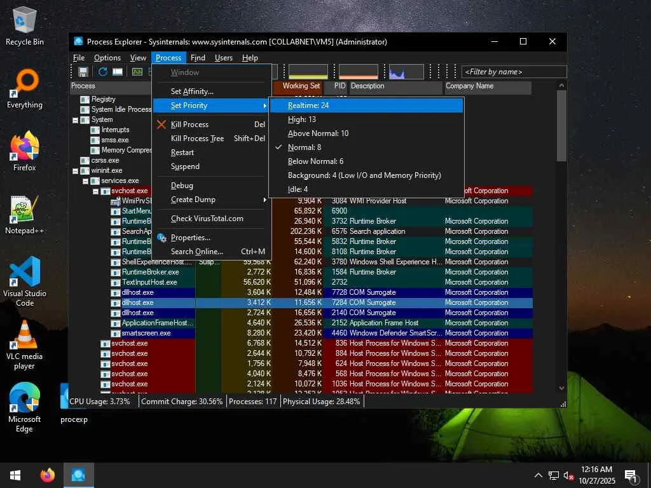This screenshot has width=651, height=488.
Task: Click the window-shaped icon next to Refresh
Action: tap(118, 72)
